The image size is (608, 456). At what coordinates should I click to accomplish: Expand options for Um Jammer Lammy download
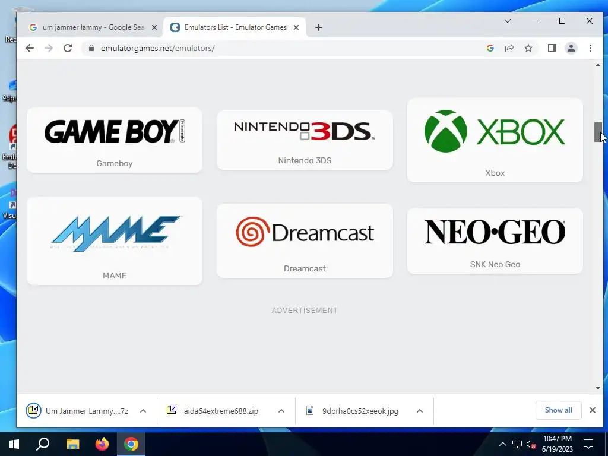point(143,411)
